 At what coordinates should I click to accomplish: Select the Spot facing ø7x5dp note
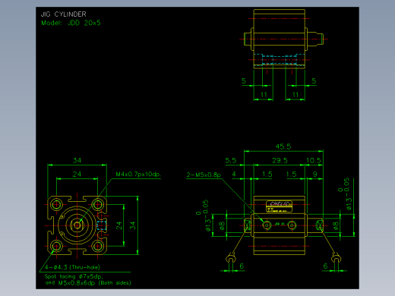point(74,276)
